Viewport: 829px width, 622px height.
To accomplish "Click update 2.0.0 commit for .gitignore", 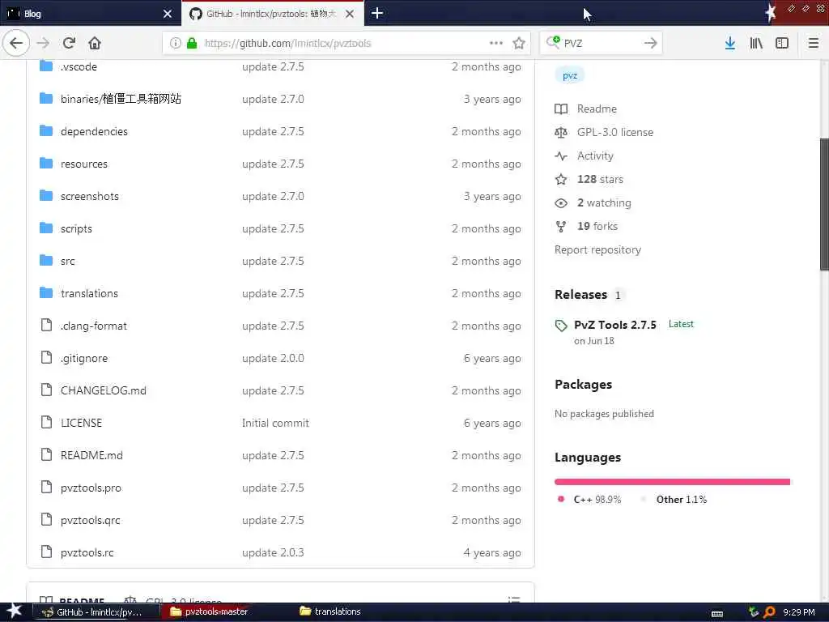I will point(273,358).
